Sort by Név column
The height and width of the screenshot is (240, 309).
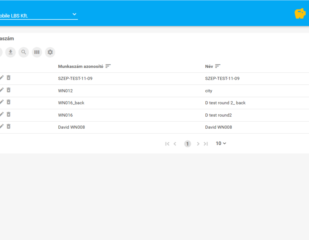click(218, 66)
